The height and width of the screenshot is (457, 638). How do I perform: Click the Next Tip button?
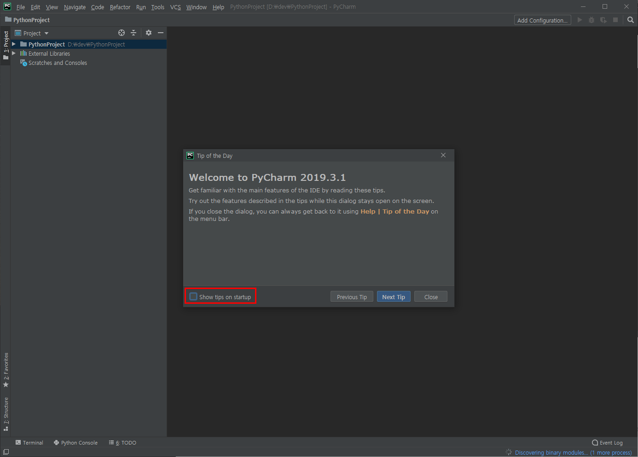[394, 297]
